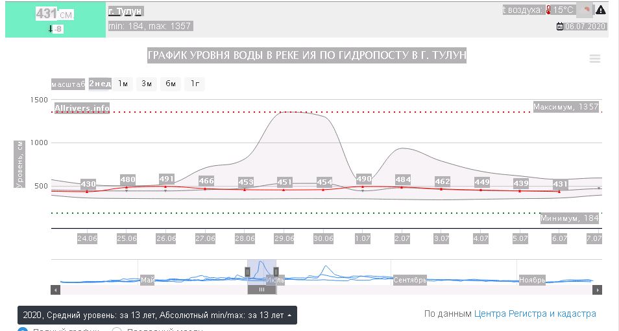Click the weather icon beside 15°C
Screen dimensions: 619x331
pos(585,10)
